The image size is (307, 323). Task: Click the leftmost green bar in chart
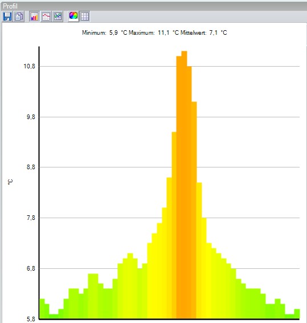click(x=42, y=309)
